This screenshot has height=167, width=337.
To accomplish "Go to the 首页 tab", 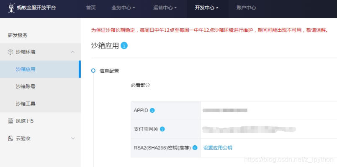I will 91,8.
